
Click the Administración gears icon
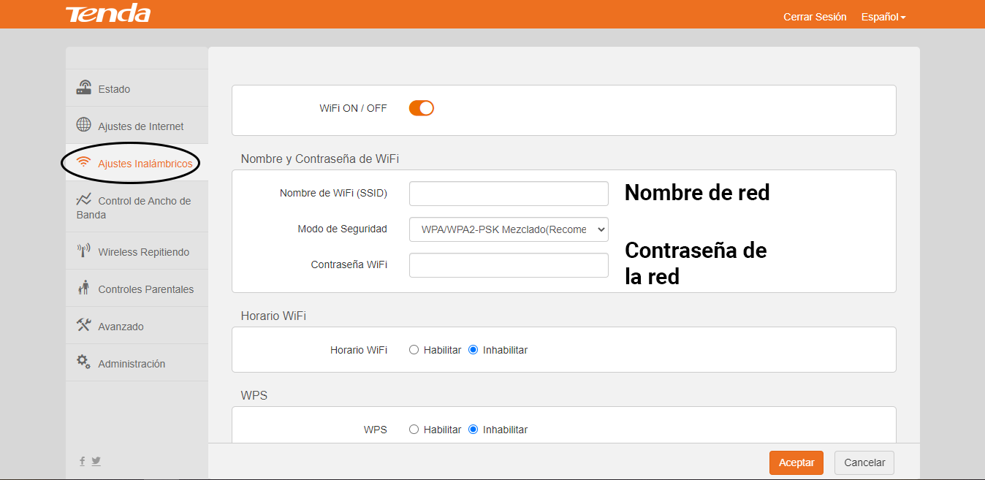84,362
